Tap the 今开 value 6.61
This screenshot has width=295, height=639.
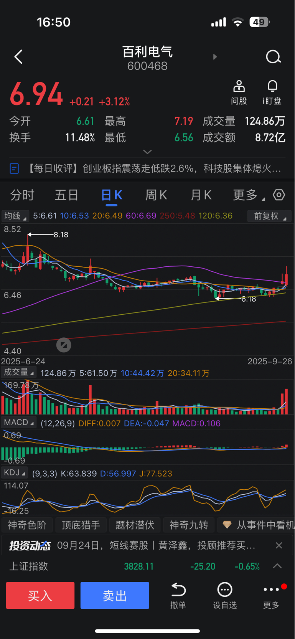(x=85, y=121)
